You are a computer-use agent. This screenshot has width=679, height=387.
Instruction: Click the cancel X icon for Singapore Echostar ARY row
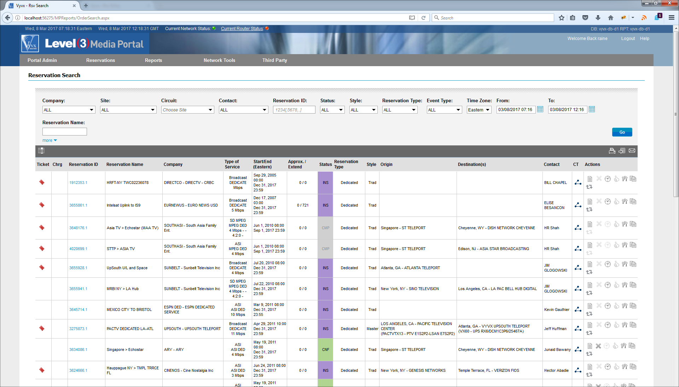point(598,346)
